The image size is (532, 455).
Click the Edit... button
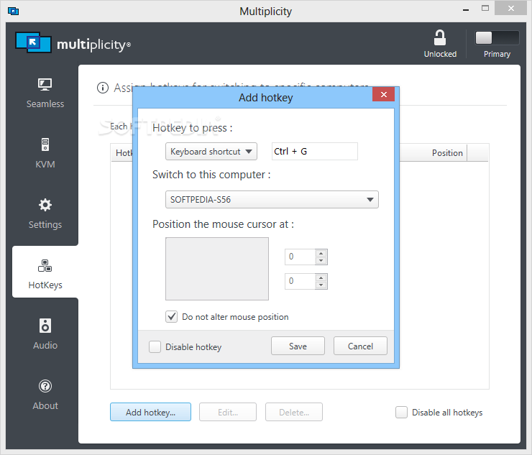[x=228, y=413]
